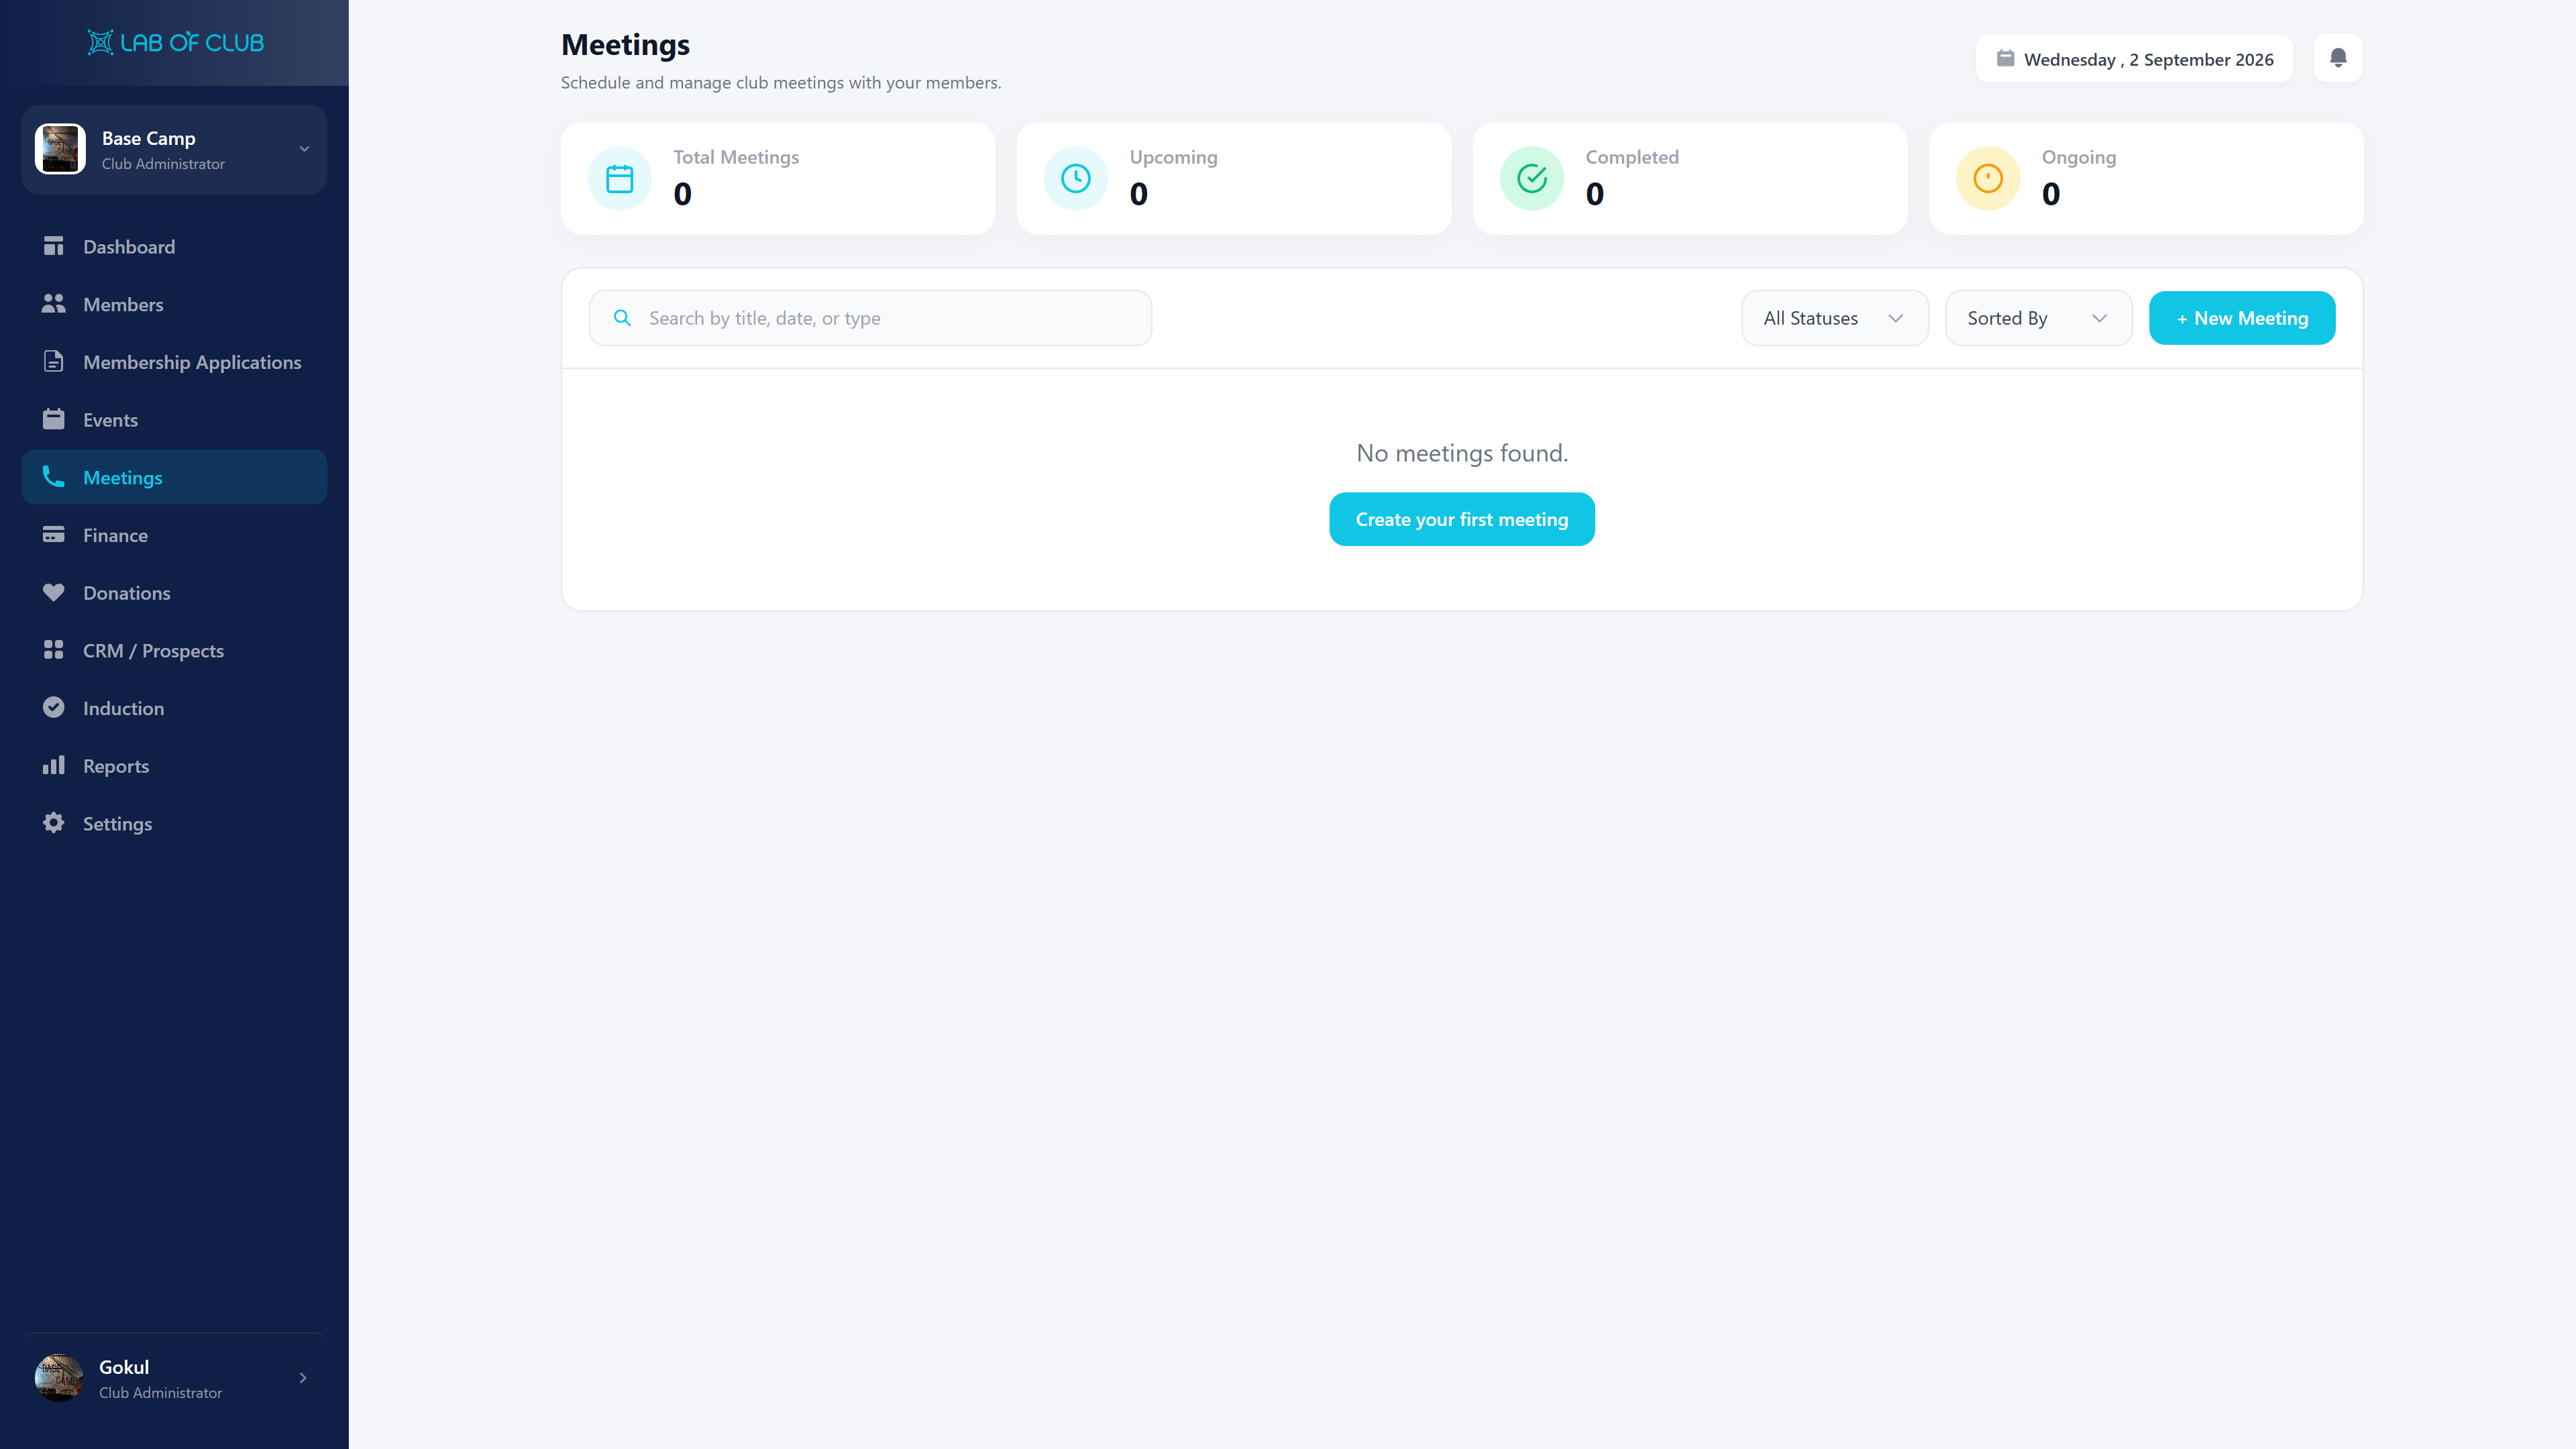Open the Induction page
The width and height of the screenshot is (2576, 1449).
(174, 708)
